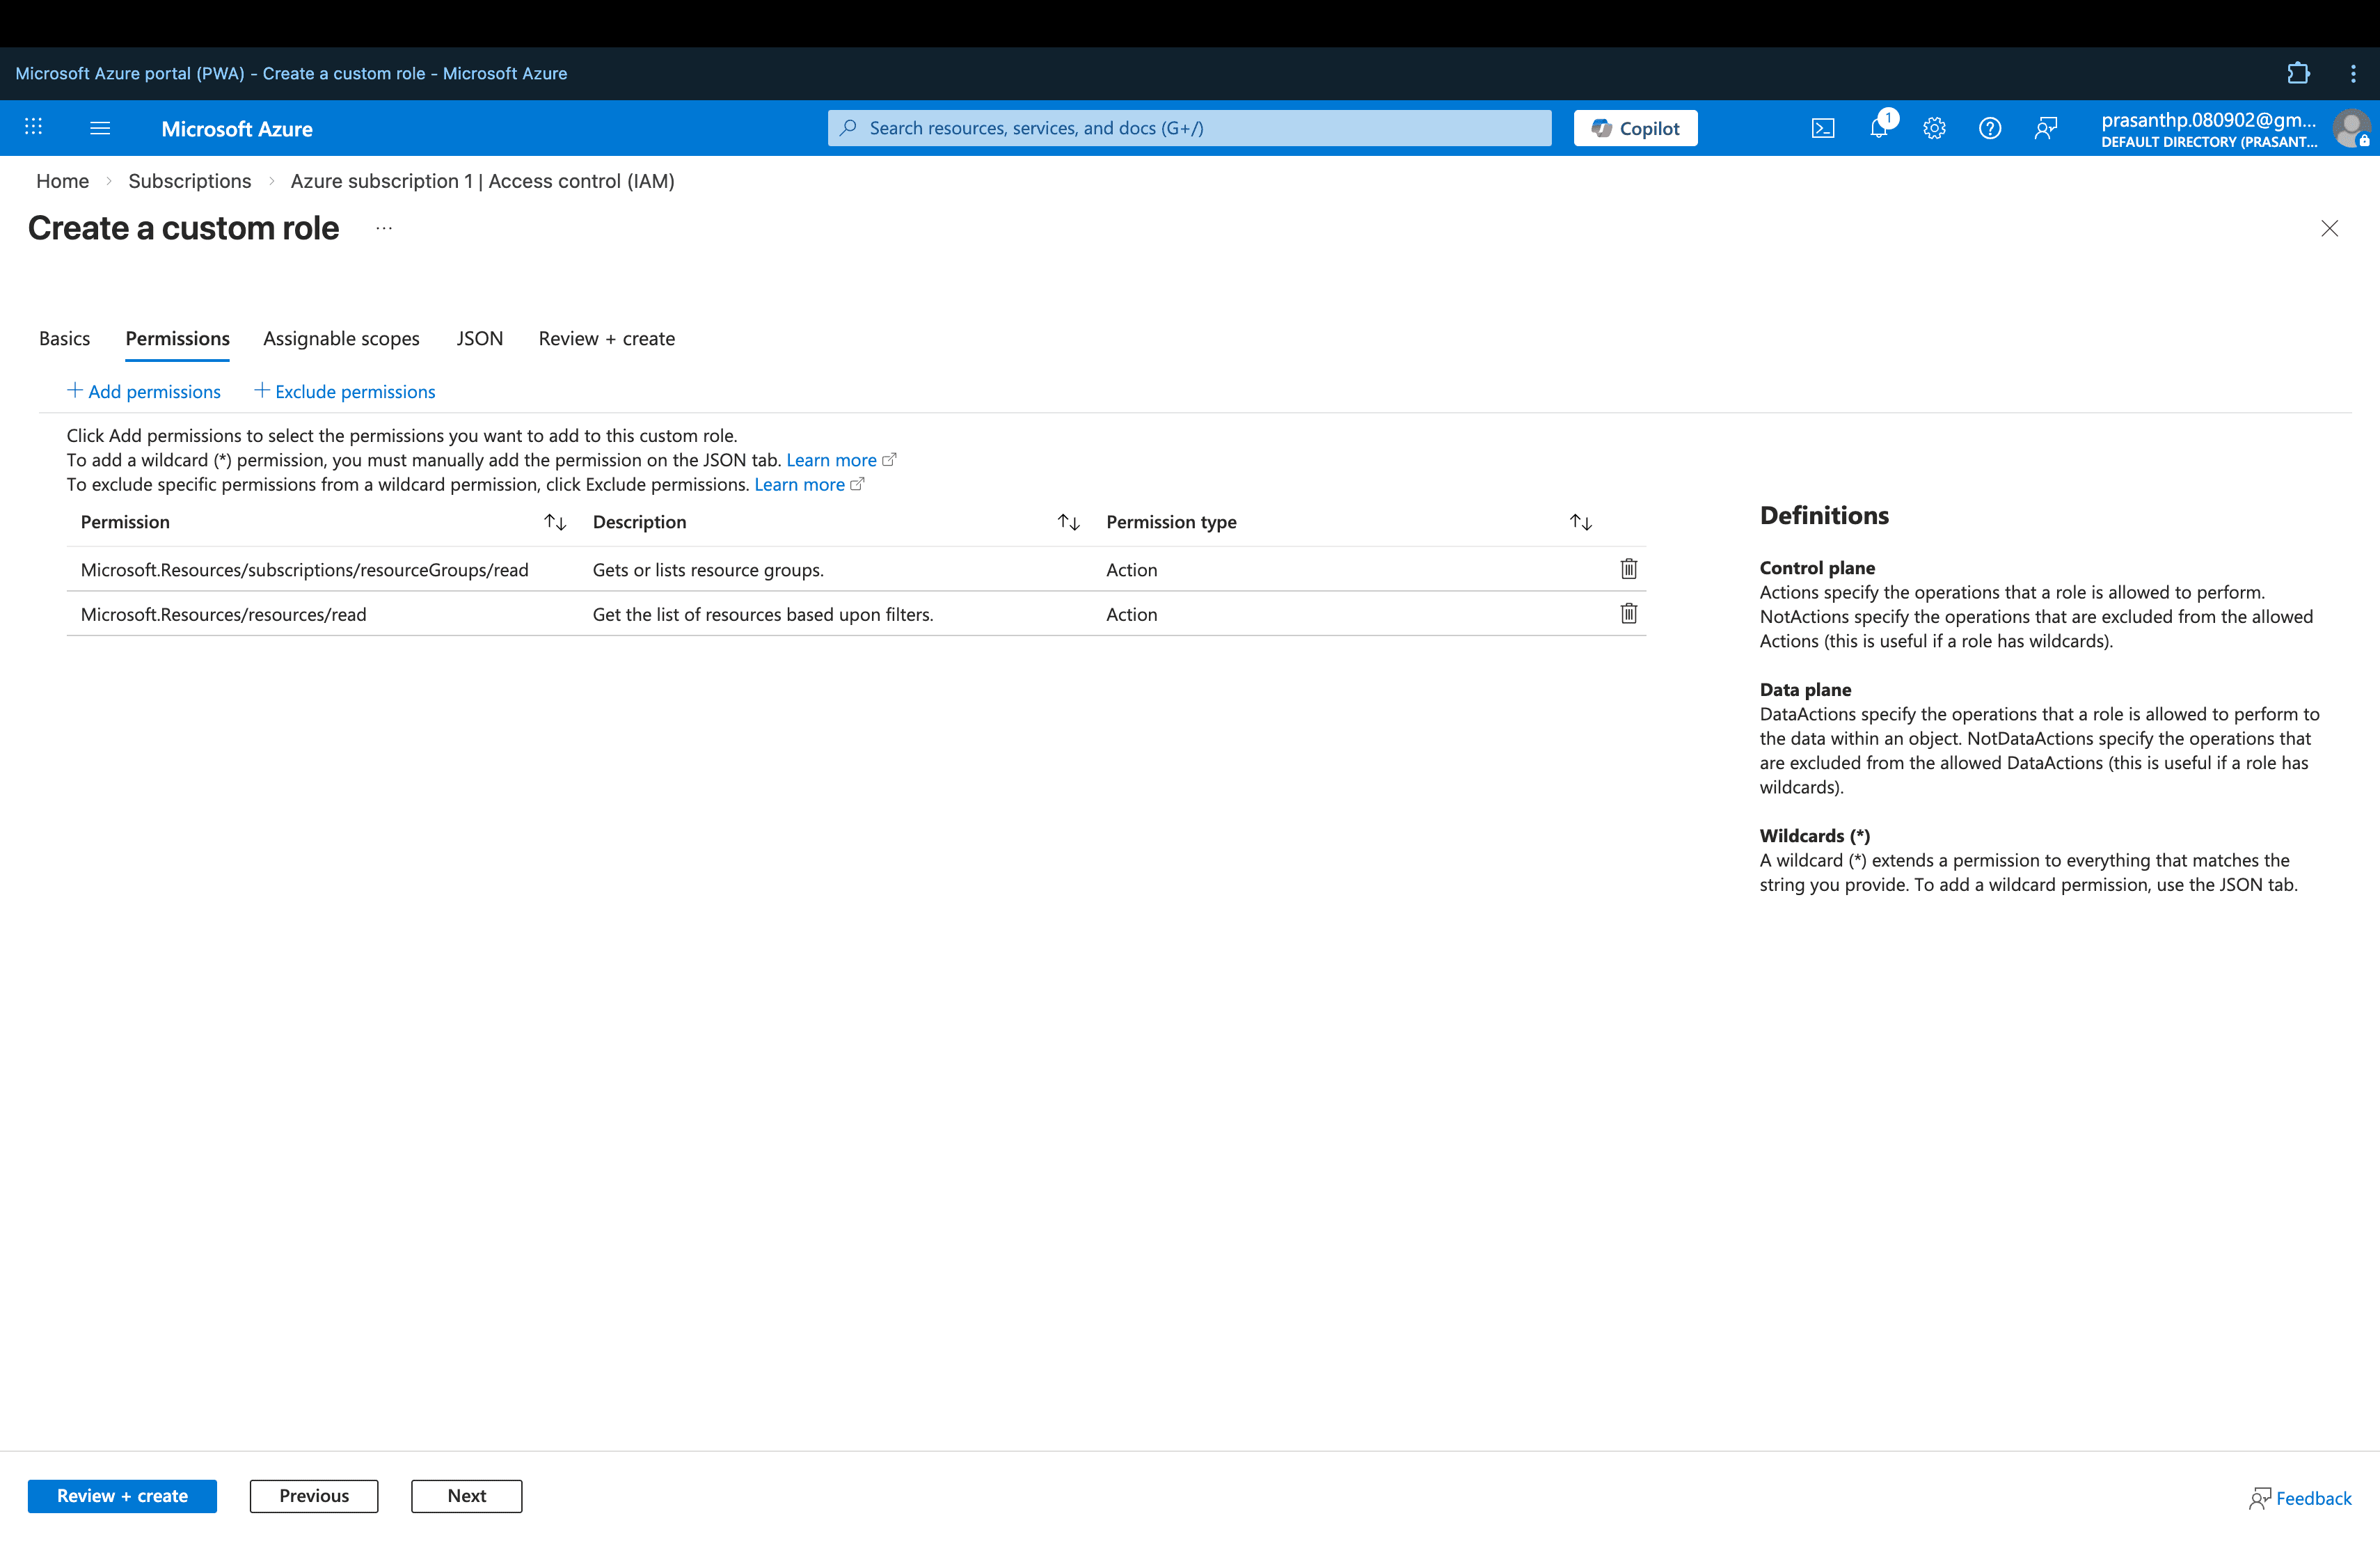Click Exclude permissions
Screen dimensions: 2380x1541
(x=345, y=392)
